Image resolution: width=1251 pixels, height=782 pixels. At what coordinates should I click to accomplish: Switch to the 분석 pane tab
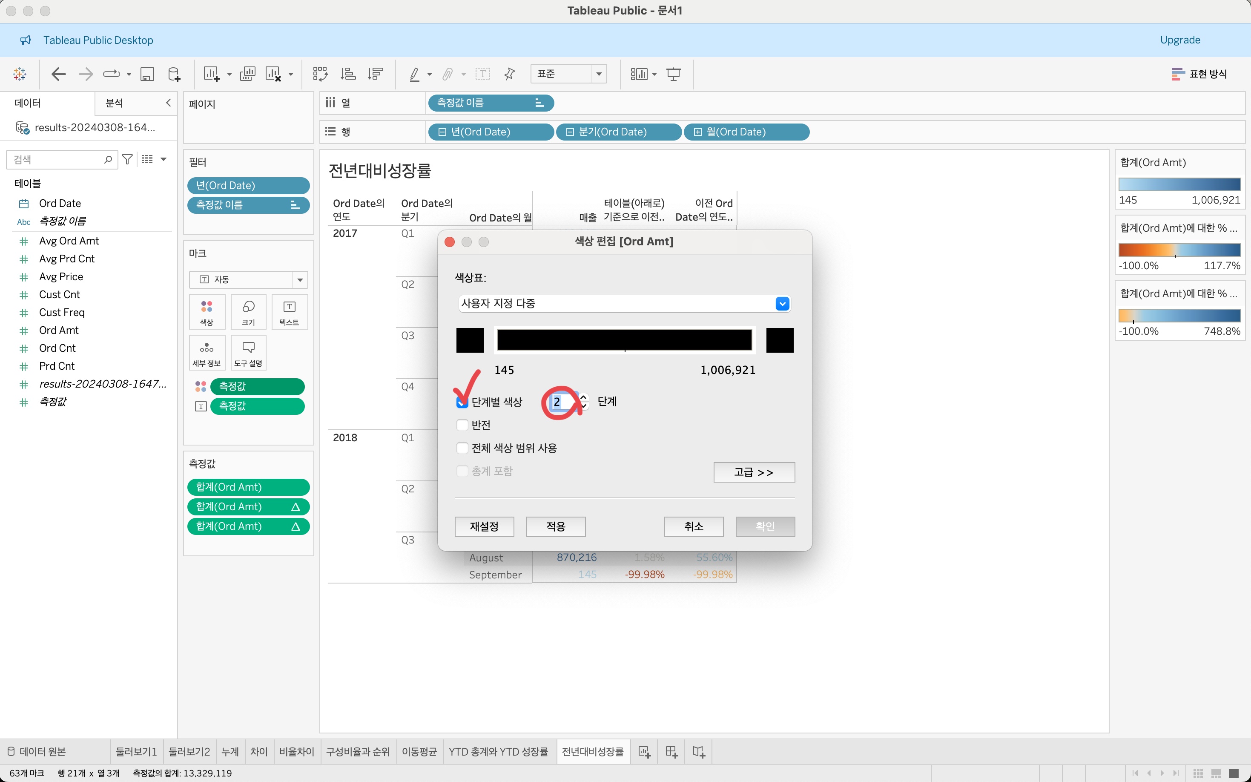114,103
